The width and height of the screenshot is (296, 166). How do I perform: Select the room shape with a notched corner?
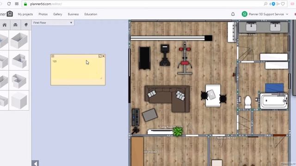point(19,60)
